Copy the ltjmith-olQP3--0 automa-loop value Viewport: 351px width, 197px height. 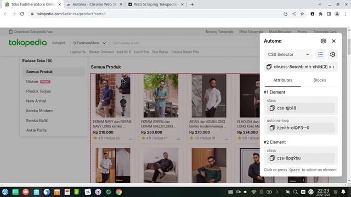coord(272,128)
